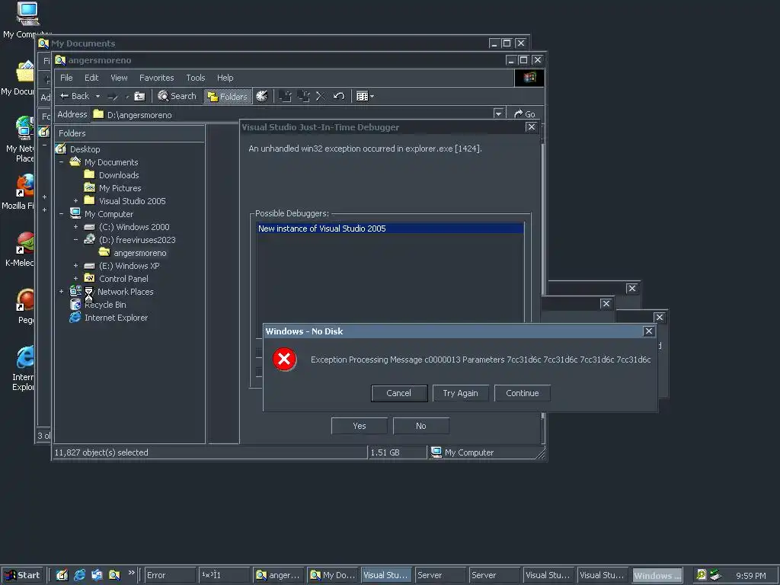
Task: Select Desktop in the folder tree
Action: [x=85, y=149]
